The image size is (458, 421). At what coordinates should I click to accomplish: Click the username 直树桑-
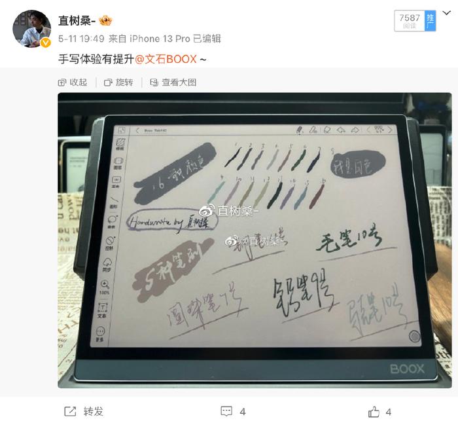point(77,20)
